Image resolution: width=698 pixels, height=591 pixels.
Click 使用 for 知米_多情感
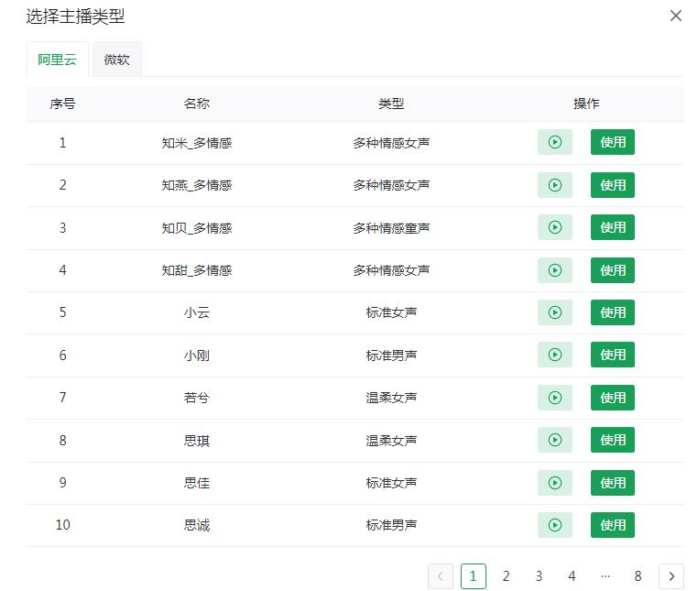(x=613, y=142)
